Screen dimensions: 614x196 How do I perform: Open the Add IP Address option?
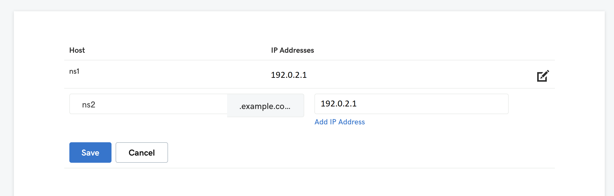340,122
